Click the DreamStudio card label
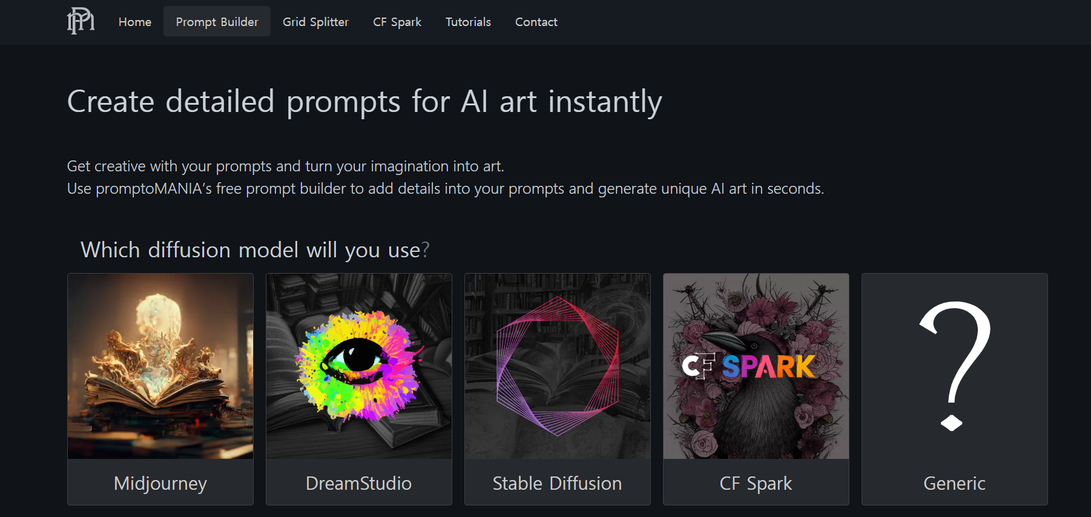1091x517 pixels. [x=359, y=483]
